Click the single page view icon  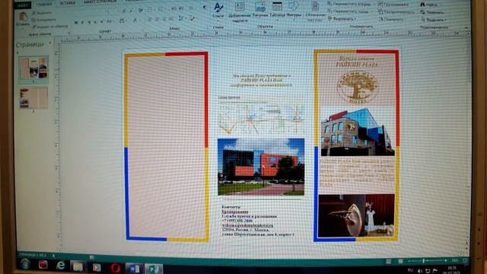pyautogui.click(x=388, y=262)
